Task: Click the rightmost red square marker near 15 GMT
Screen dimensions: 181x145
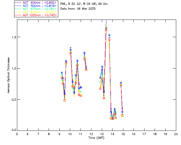Action: pos(122,115)
